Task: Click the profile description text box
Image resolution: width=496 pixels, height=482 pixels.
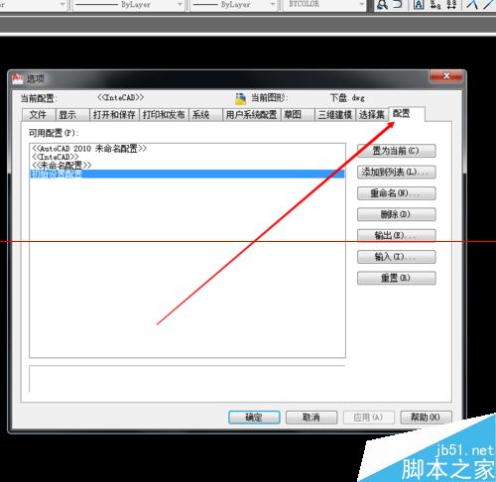Action: 187,379
